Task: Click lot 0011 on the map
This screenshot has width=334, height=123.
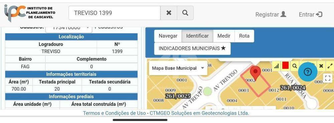Action: [281, 99]
